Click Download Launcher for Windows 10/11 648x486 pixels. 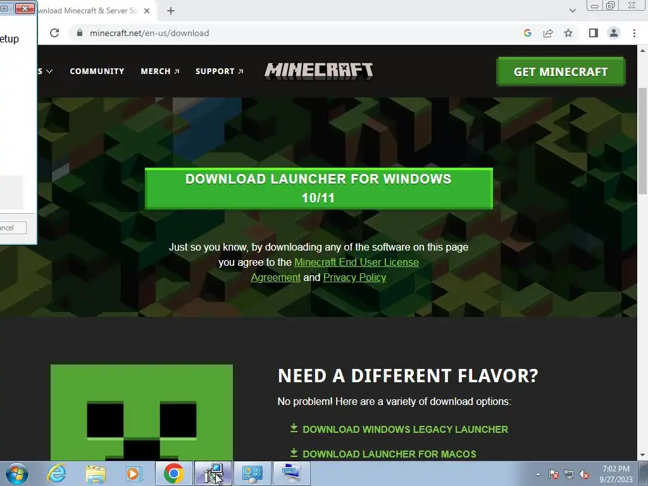319,189
